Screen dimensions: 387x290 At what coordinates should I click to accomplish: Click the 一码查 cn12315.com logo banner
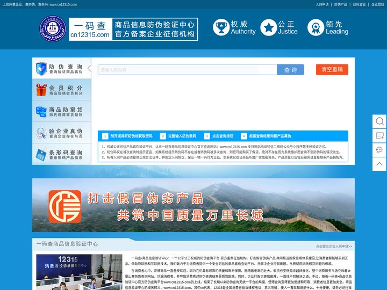(133, 29)
